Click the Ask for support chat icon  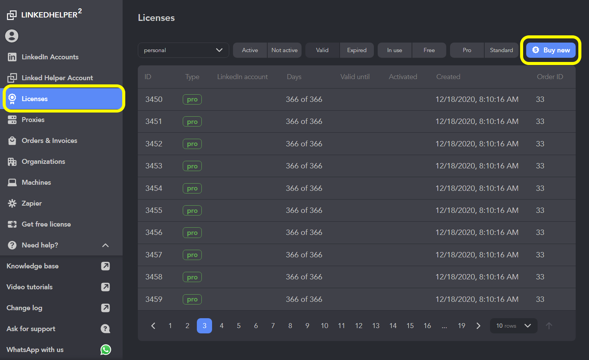105,329
